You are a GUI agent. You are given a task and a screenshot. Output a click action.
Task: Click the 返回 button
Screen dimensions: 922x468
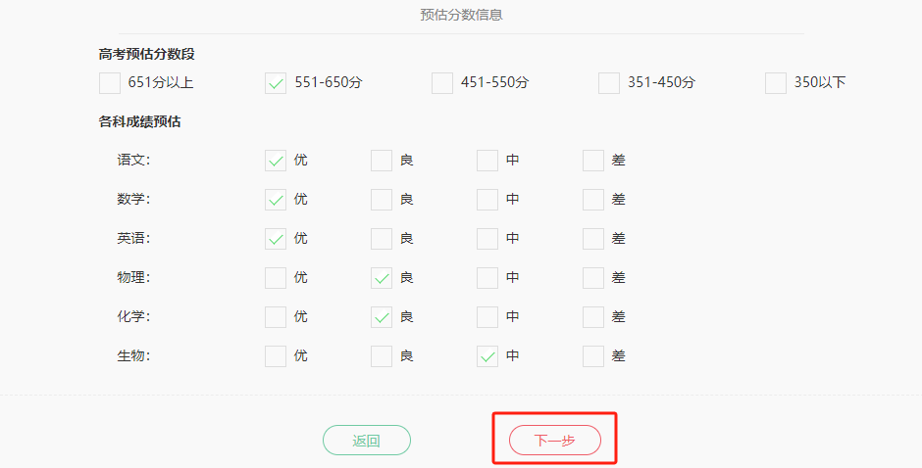(367, 441)
